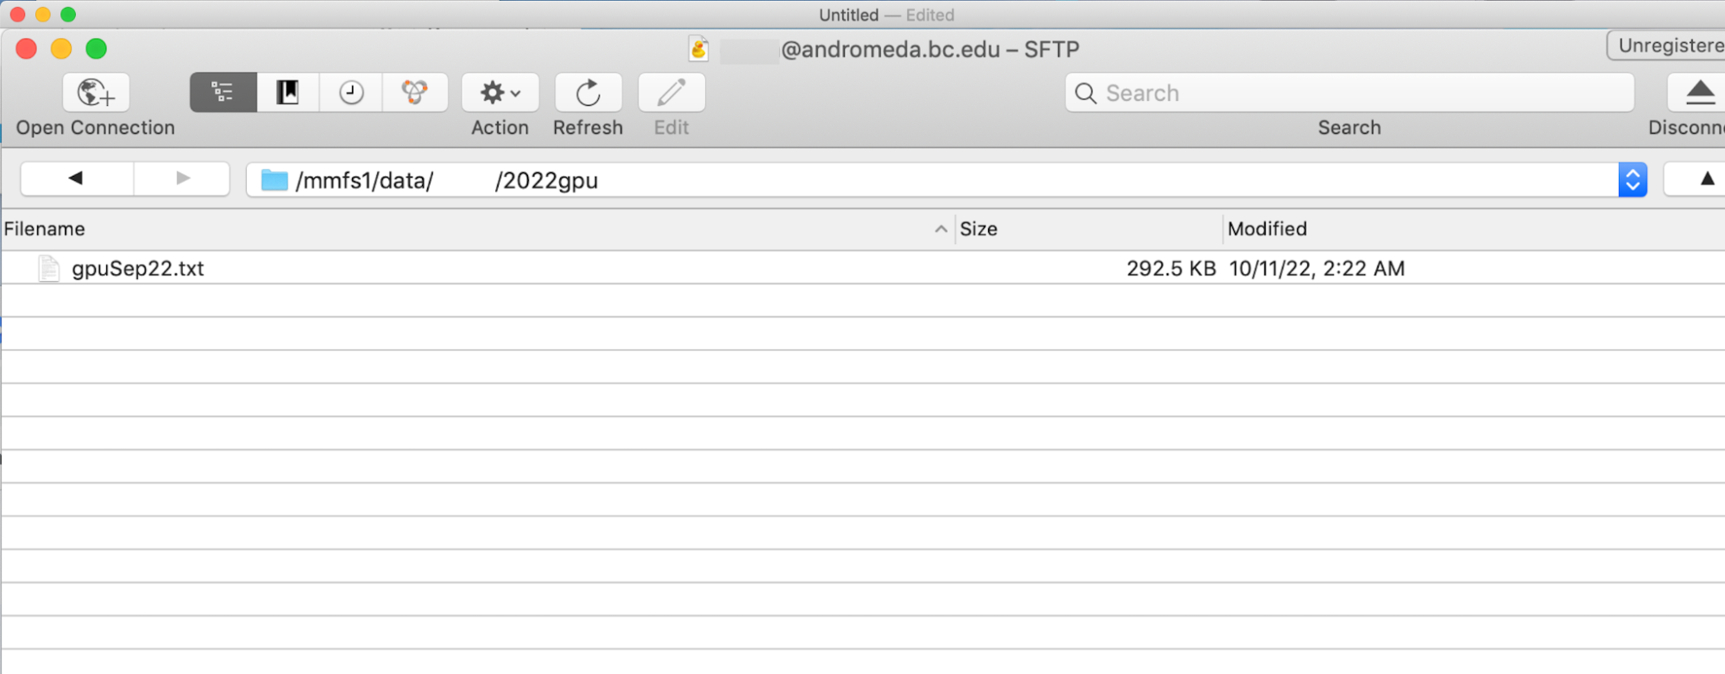This screenshot has width=1725, height=674.
Task: Refresh the remote directory listing
Action: click(588, 93)
